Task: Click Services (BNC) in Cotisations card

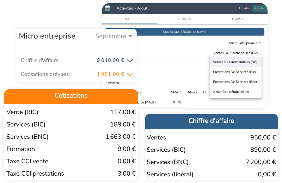Action: click(x=27, y=137)
